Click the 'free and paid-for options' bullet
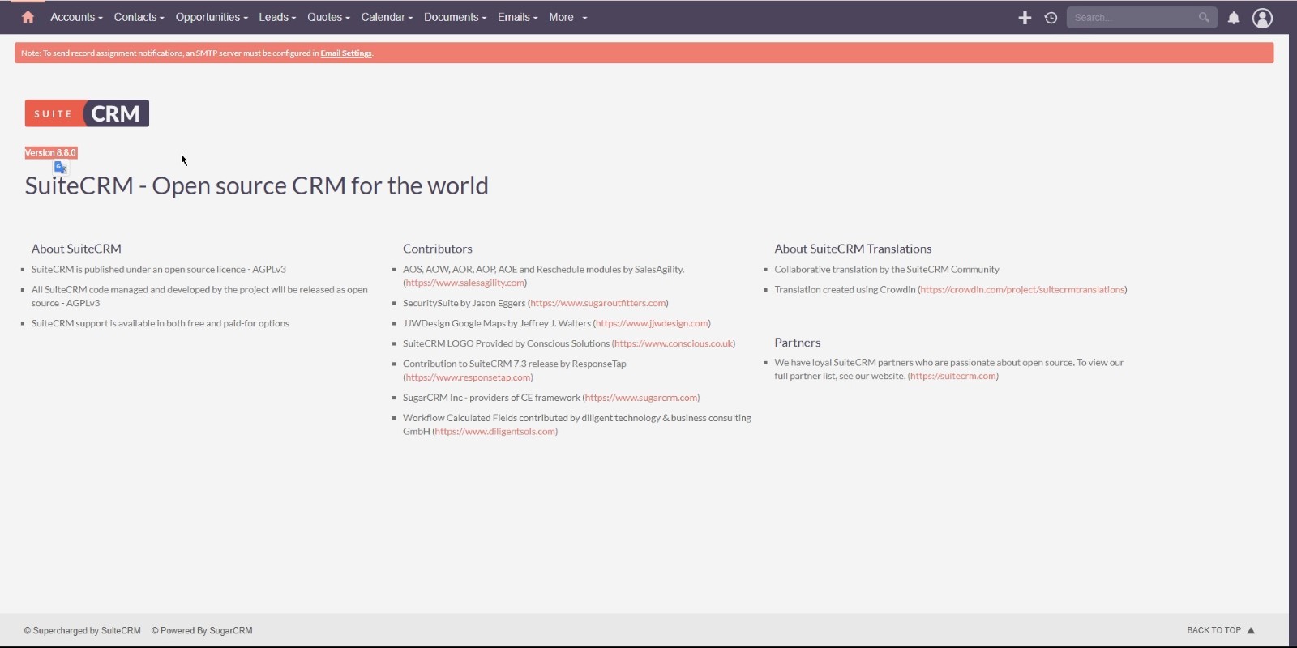Viewport: 1297px width, 648px height. tap(161, 323)
